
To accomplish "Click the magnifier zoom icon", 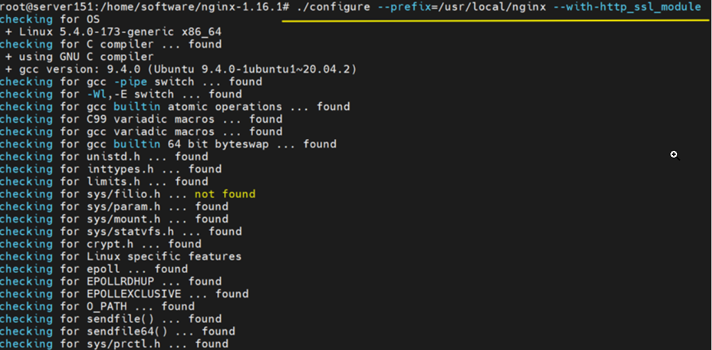I will click(x=674, y=154).
